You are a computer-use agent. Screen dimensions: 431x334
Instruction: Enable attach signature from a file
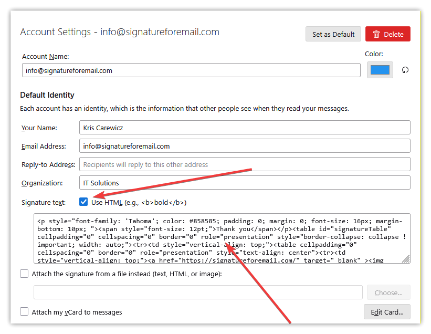(24, 274)
